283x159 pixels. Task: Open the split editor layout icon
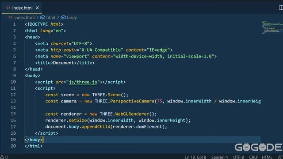coord(281,8)
